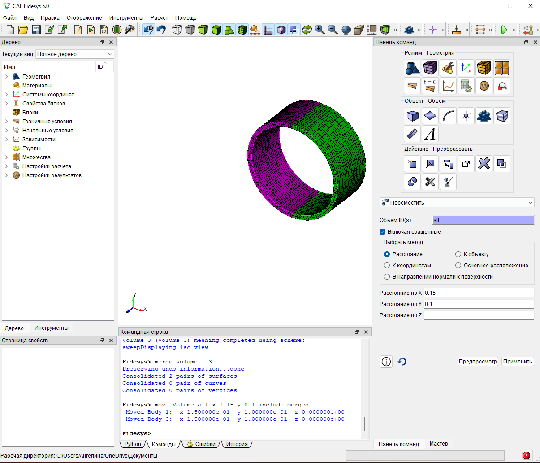Select the 'К объекту' radio button
The image size is (540, 463).
458,254
